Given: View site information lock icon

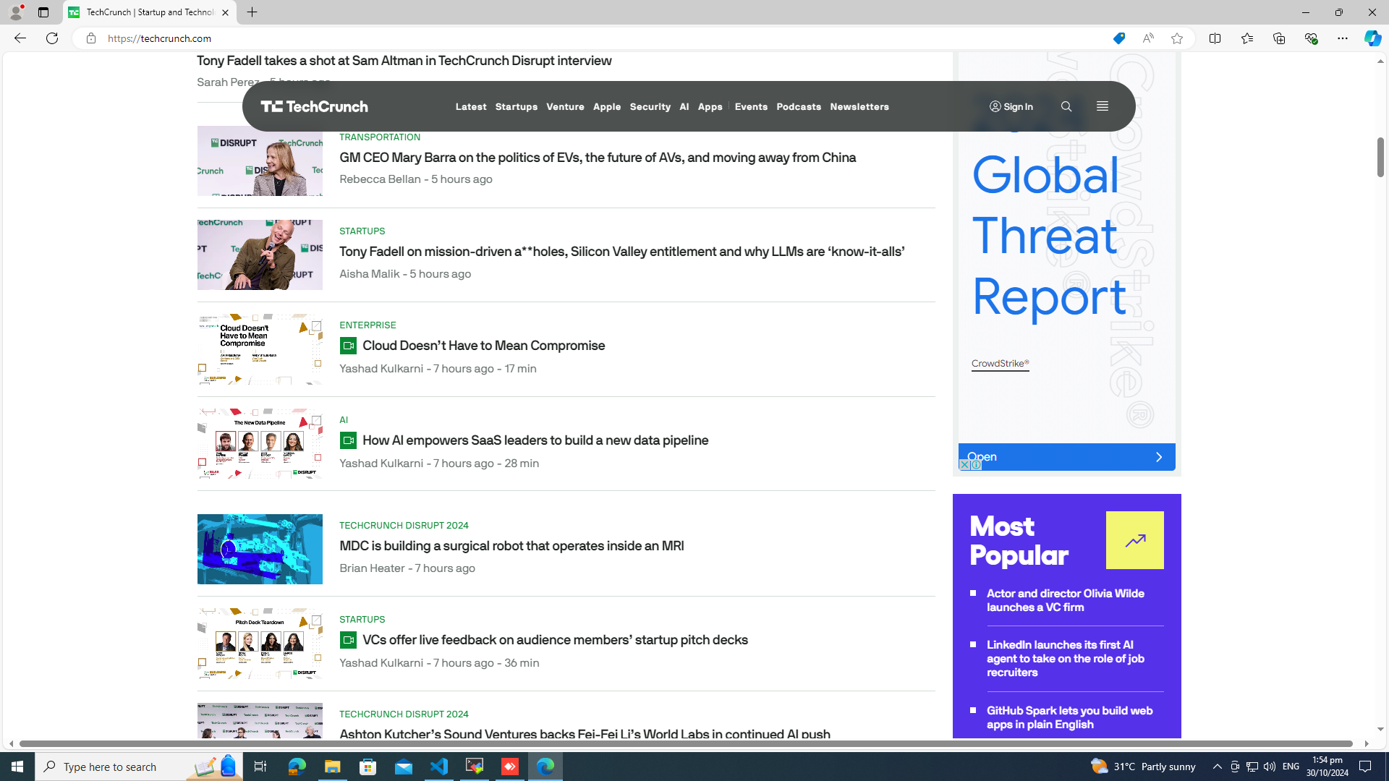Looking at the screenshot, I should click(x=90, y=38).
